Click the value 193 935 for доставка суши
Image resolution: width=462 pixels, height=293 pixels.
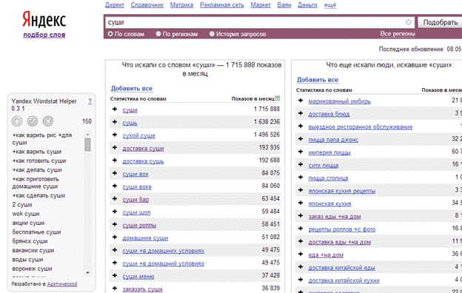269,147
